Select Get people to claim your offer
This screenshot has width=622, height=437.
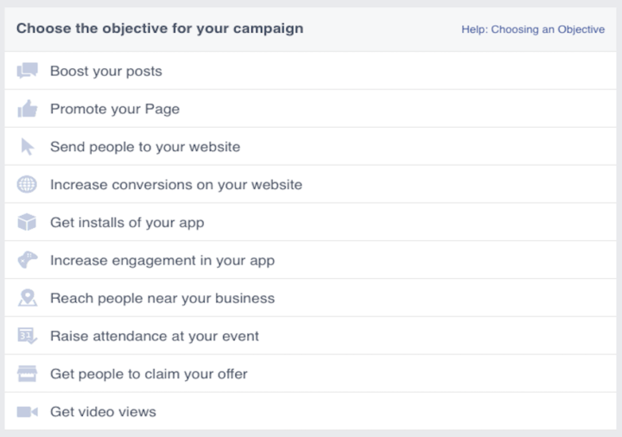click(x=149, y=374)
